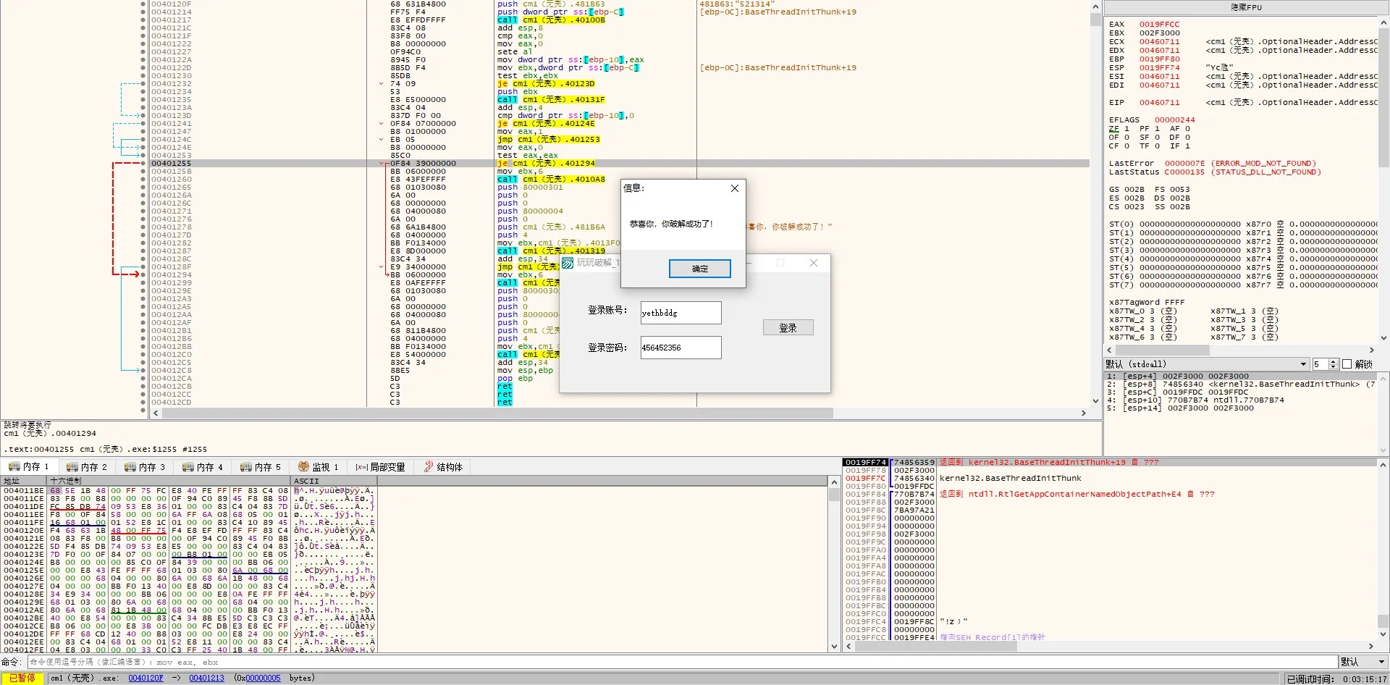Select the je cm1 .401294 instruction line
This screenshot has width=1390, height=685.
546,164
